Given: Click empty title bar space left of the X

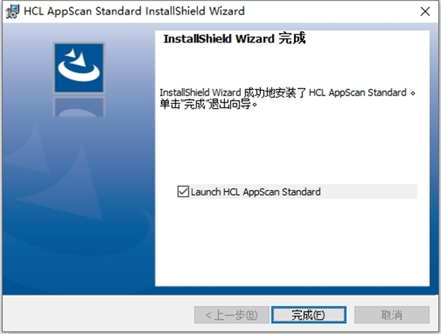Looking at the screenshot, I should coord(331,12).
